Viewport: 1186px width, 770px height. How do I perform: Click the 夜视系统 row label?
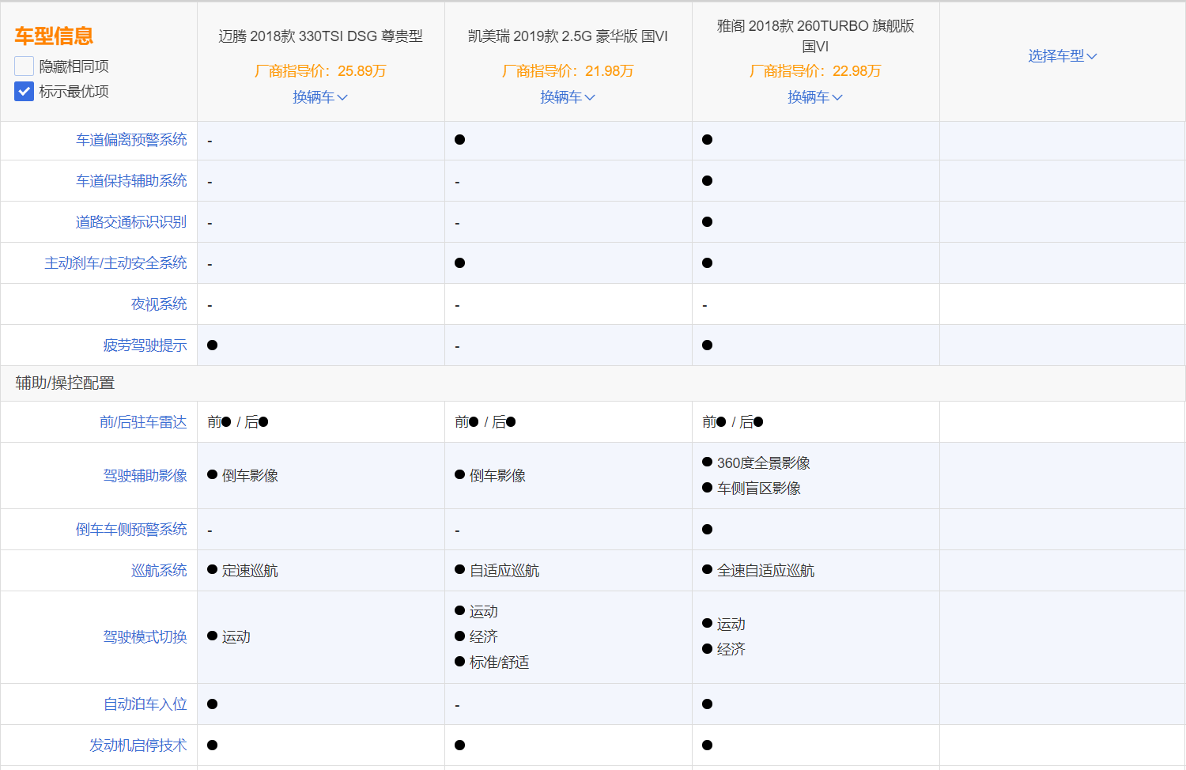(159, 304)
